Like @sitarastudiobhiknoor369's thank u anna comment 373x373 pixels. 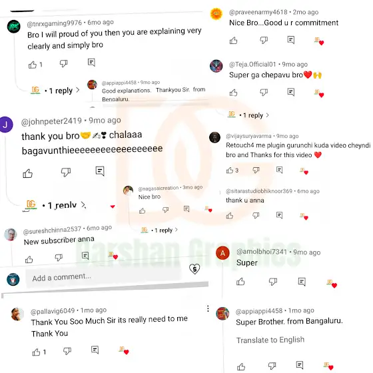230,216
